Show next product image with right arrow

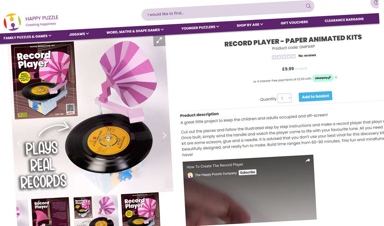click(x=164, y=135)
